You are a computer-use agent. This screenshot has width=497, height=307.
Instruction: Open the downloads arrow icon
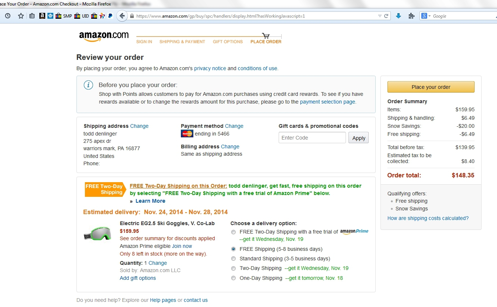coord(398,16)
